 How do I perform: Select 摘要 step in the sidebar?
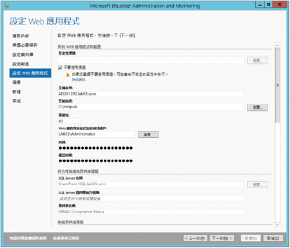click(17, 82)
